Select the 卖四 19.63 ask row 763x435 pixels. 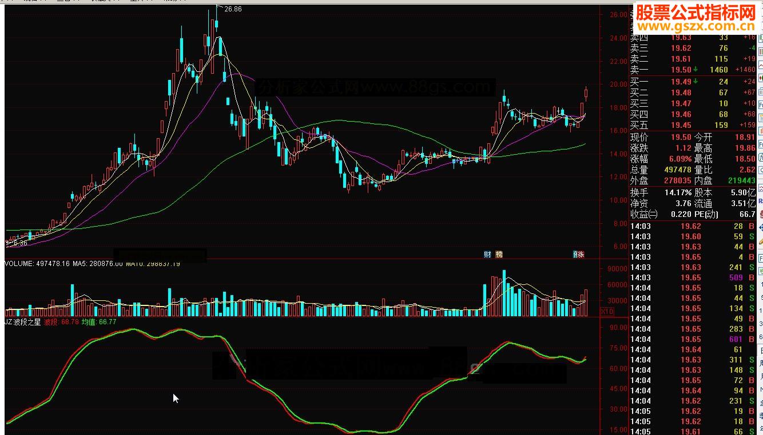click(x=692, y=38)
